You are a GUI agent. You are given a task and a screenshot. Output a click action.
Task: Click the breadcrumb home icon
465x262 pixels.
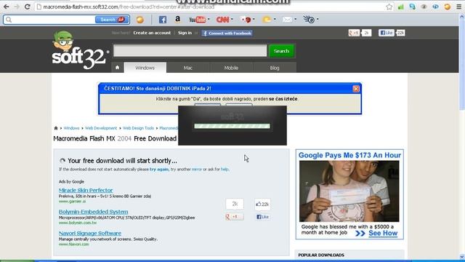tap(56, 128)
